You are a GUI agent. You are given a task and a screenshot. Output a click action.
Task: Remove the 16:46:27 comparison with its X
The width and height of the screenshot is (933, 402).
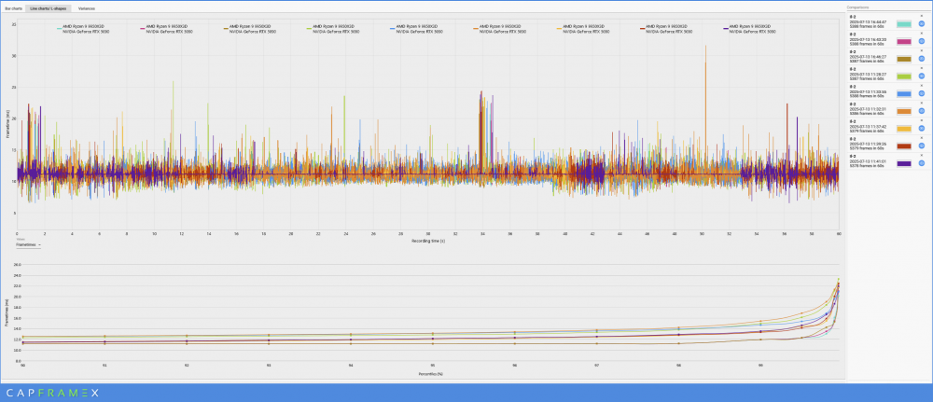[922, 51]
